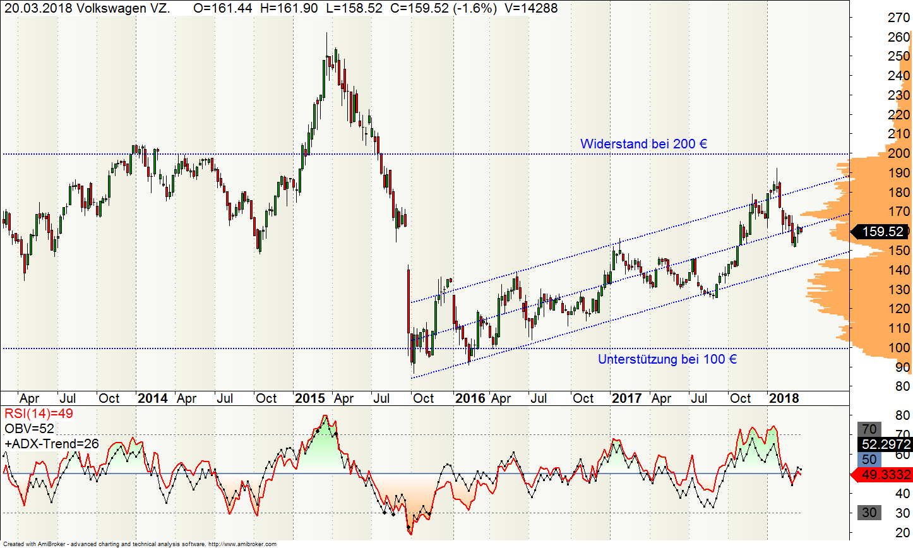Click the volume value "V=14288"
The image size is (913, 548).
pyautogui.click(x=531, y=8)
